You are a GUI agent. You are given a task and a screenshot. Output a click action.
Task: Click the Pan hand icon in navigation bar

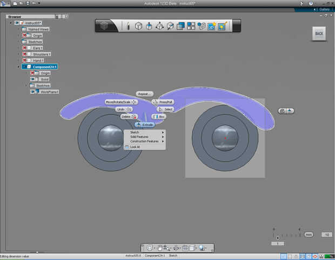point(159,248)
